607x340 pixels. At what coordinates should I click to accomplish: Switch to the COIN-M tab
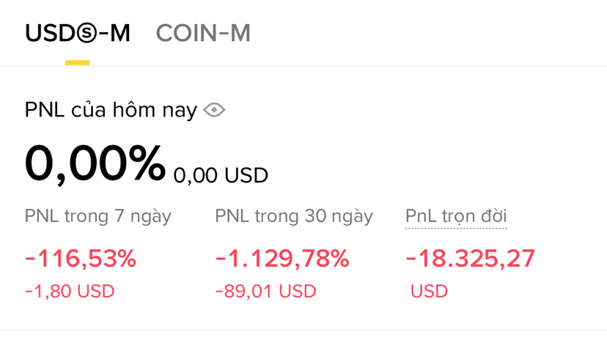pyautogui.click(x=203, y=33)
